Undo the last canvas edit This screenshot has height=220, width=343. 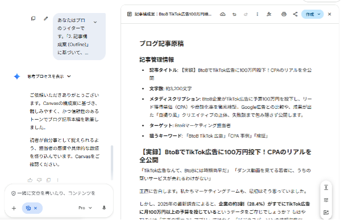pyautogui.click(x=235, y=14)
